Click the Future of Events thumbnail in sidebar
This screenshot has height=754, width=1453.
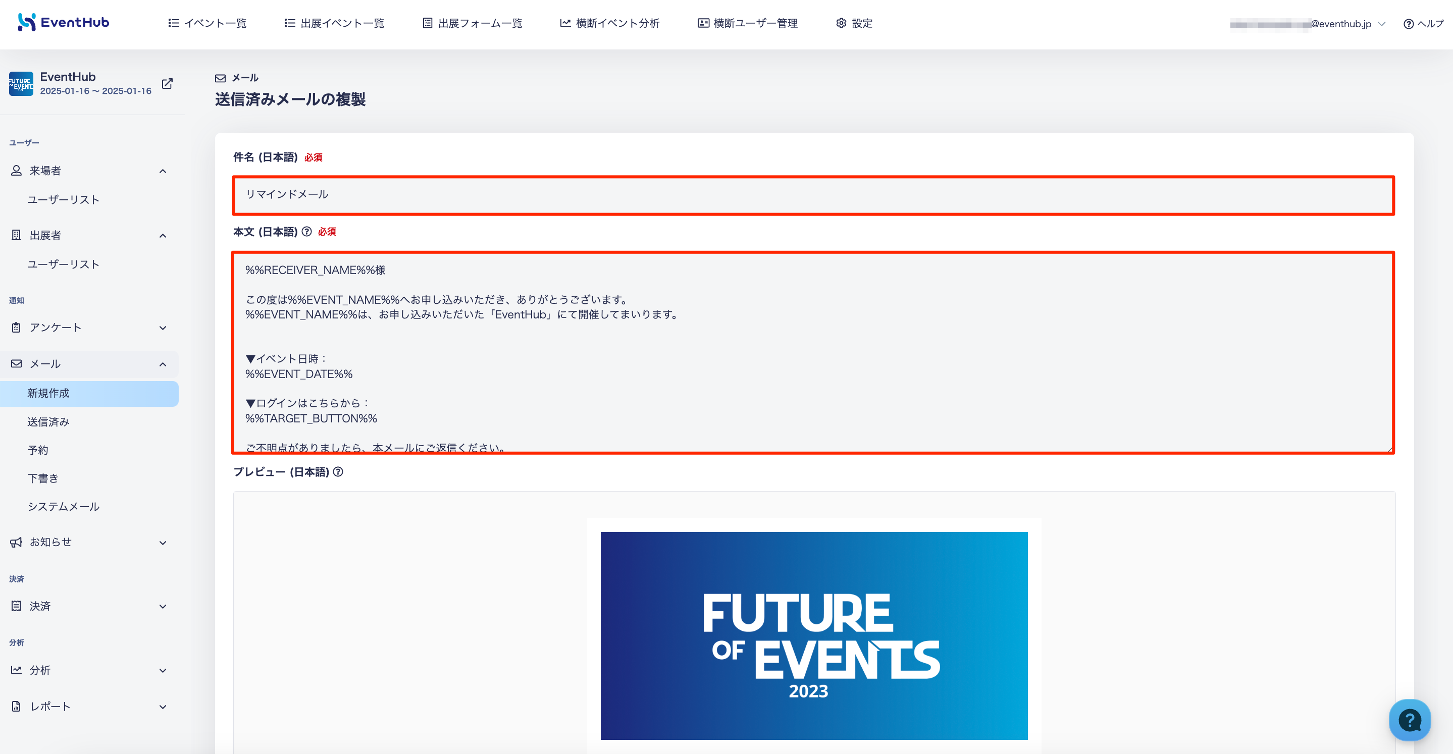pos(21,83)
